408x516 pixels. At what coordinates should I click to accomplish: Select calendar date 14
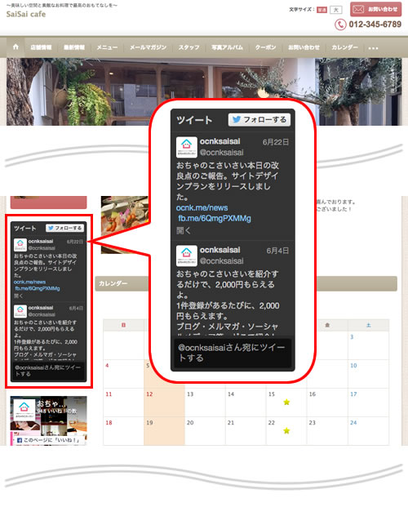(231, 394)
